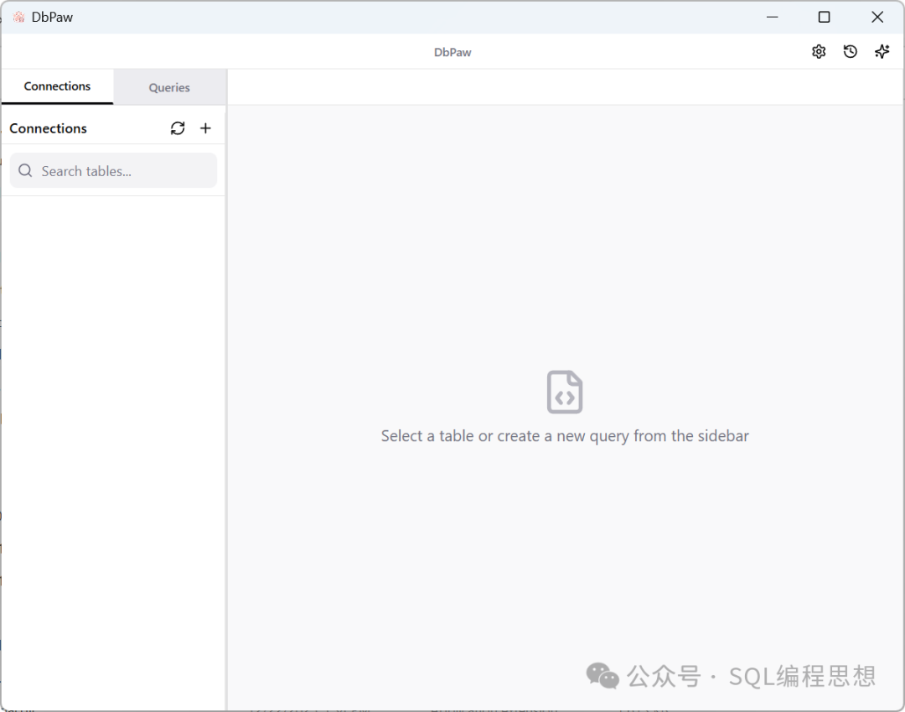Click the code file icon in empty state

click(x=565, y=392)
